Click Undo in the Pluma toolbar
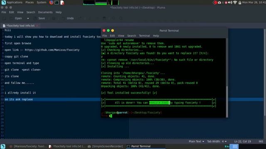266x149 pixels. click(68, 18)
